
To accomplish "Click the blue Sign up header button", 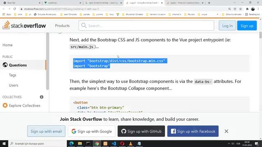I will click(247, 26).
